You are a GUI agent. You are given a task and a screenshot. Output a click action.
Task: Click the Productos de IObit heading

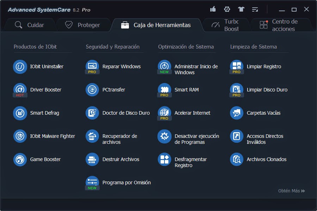click(x=35, y=47)
